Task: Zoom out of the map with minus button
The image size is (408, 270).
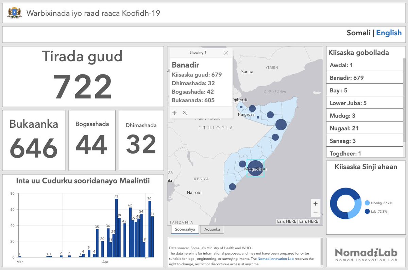Action: coord(315,212)
